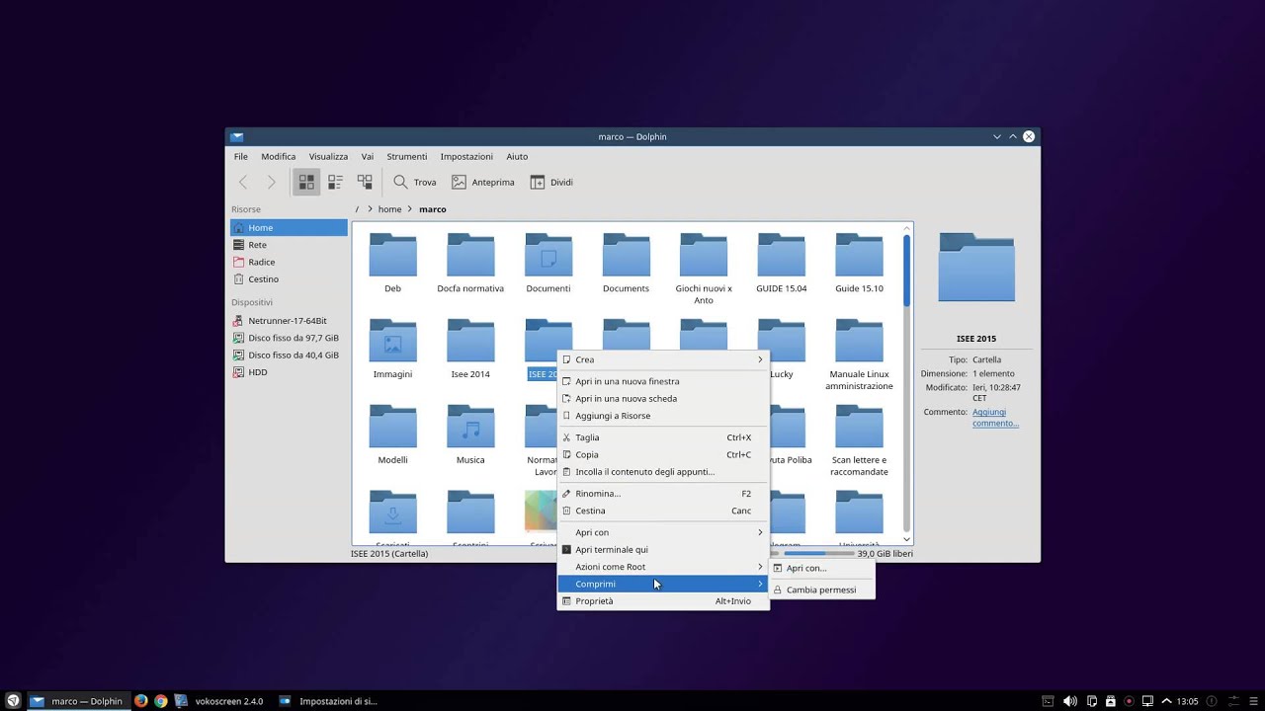Switch to Compact view mode icon
Screen dimensions: 1265x711
[335, 182]
